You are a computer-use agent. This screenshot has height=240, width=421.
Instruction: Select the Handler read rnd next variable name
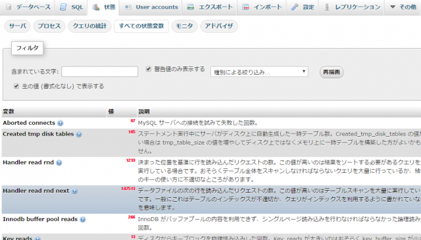36,191
